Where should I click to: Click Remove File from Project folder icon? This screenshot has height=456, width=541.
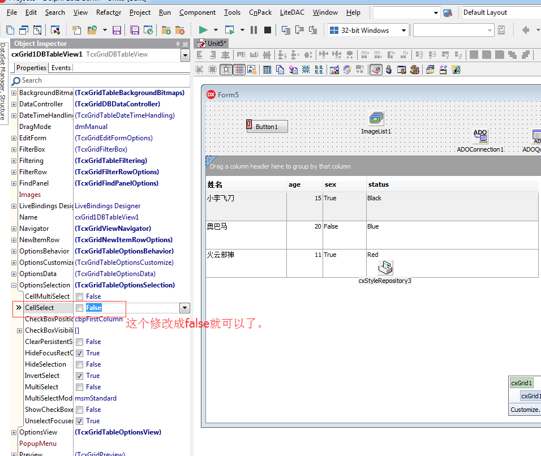coord(180,30)
